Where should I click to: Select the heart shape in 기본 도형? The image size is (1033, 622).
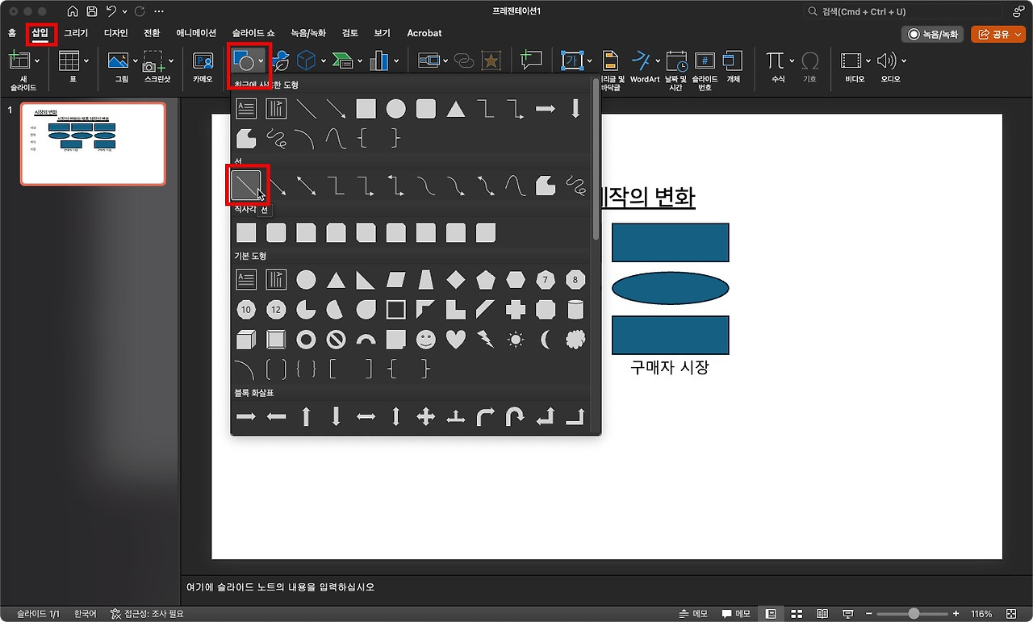tap(456, 340)
